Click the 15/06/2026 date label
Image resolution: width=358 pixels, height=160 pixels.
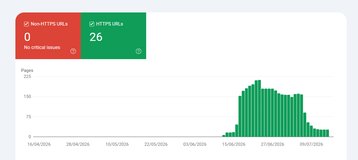(x=234, y=144)
